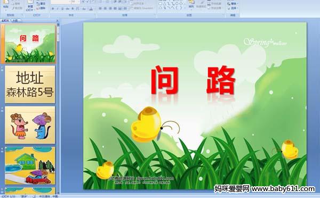Click the Format Painter icon

[x=17, y=8]
